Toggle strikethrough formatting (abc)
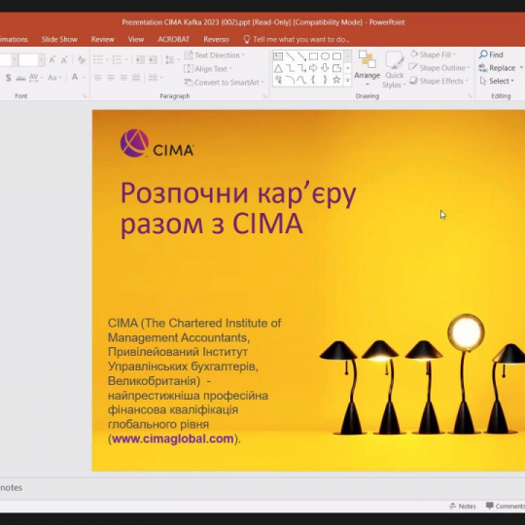The height and width of the screenshot is (525, 525). click(x=20, y=78)
